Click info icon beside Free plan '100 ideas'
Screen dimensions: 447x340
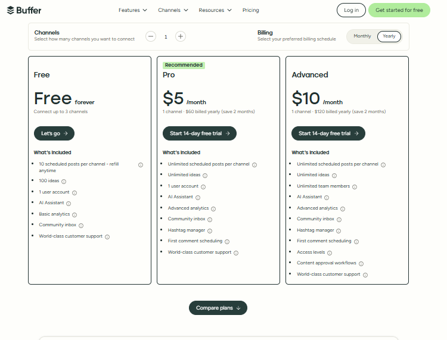(x=64, y=182)
